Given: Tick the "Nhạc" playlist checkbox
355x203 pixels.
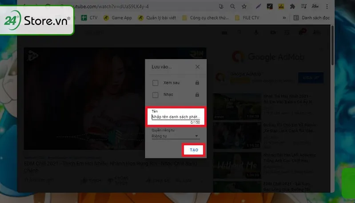Looking at the screenshot, I should click(155, 95).
